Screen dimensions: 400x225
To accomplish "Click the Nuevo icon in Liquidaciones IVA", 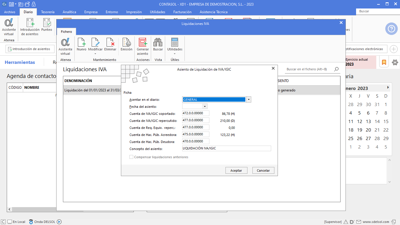I will pyautogui.click(x=81, y=42).
